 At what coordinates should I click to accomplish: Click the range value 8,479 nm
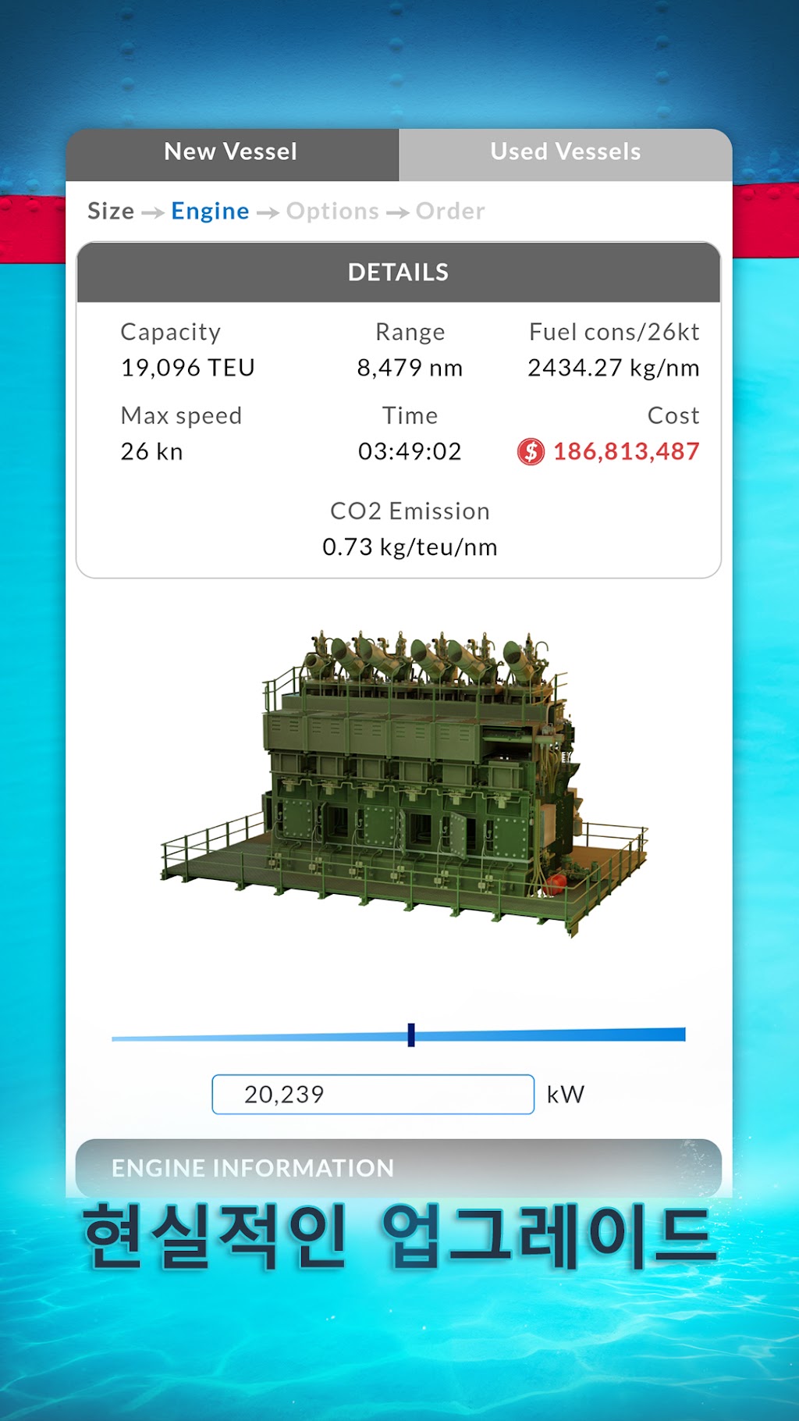pyautogui.click(x=410, y=368)
